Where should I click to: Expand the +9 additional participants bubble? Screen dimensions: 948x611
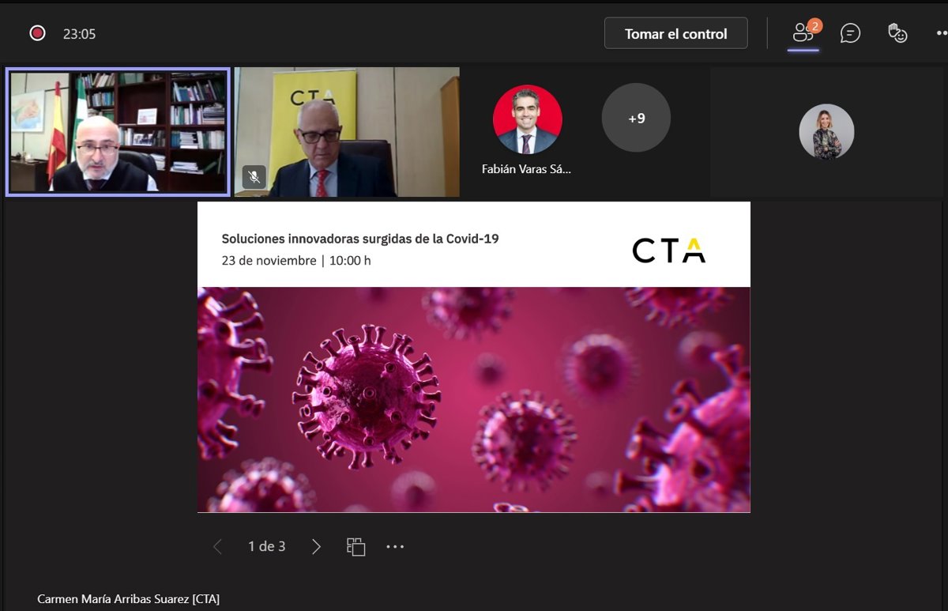tap(636, 119)
